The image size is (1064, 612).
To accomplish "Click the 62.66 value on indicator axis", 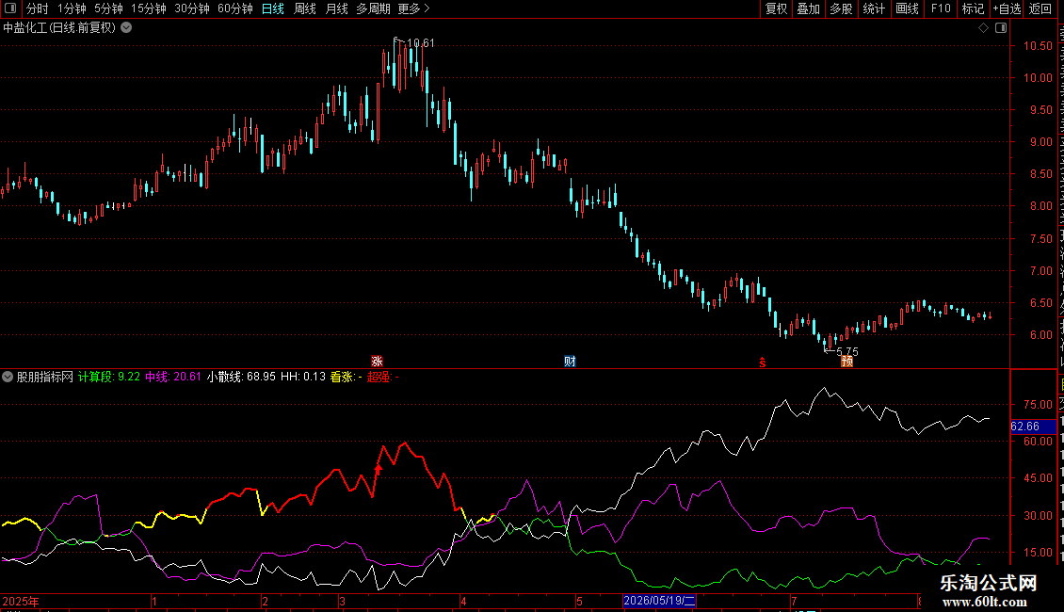I will click(1025, 427).
